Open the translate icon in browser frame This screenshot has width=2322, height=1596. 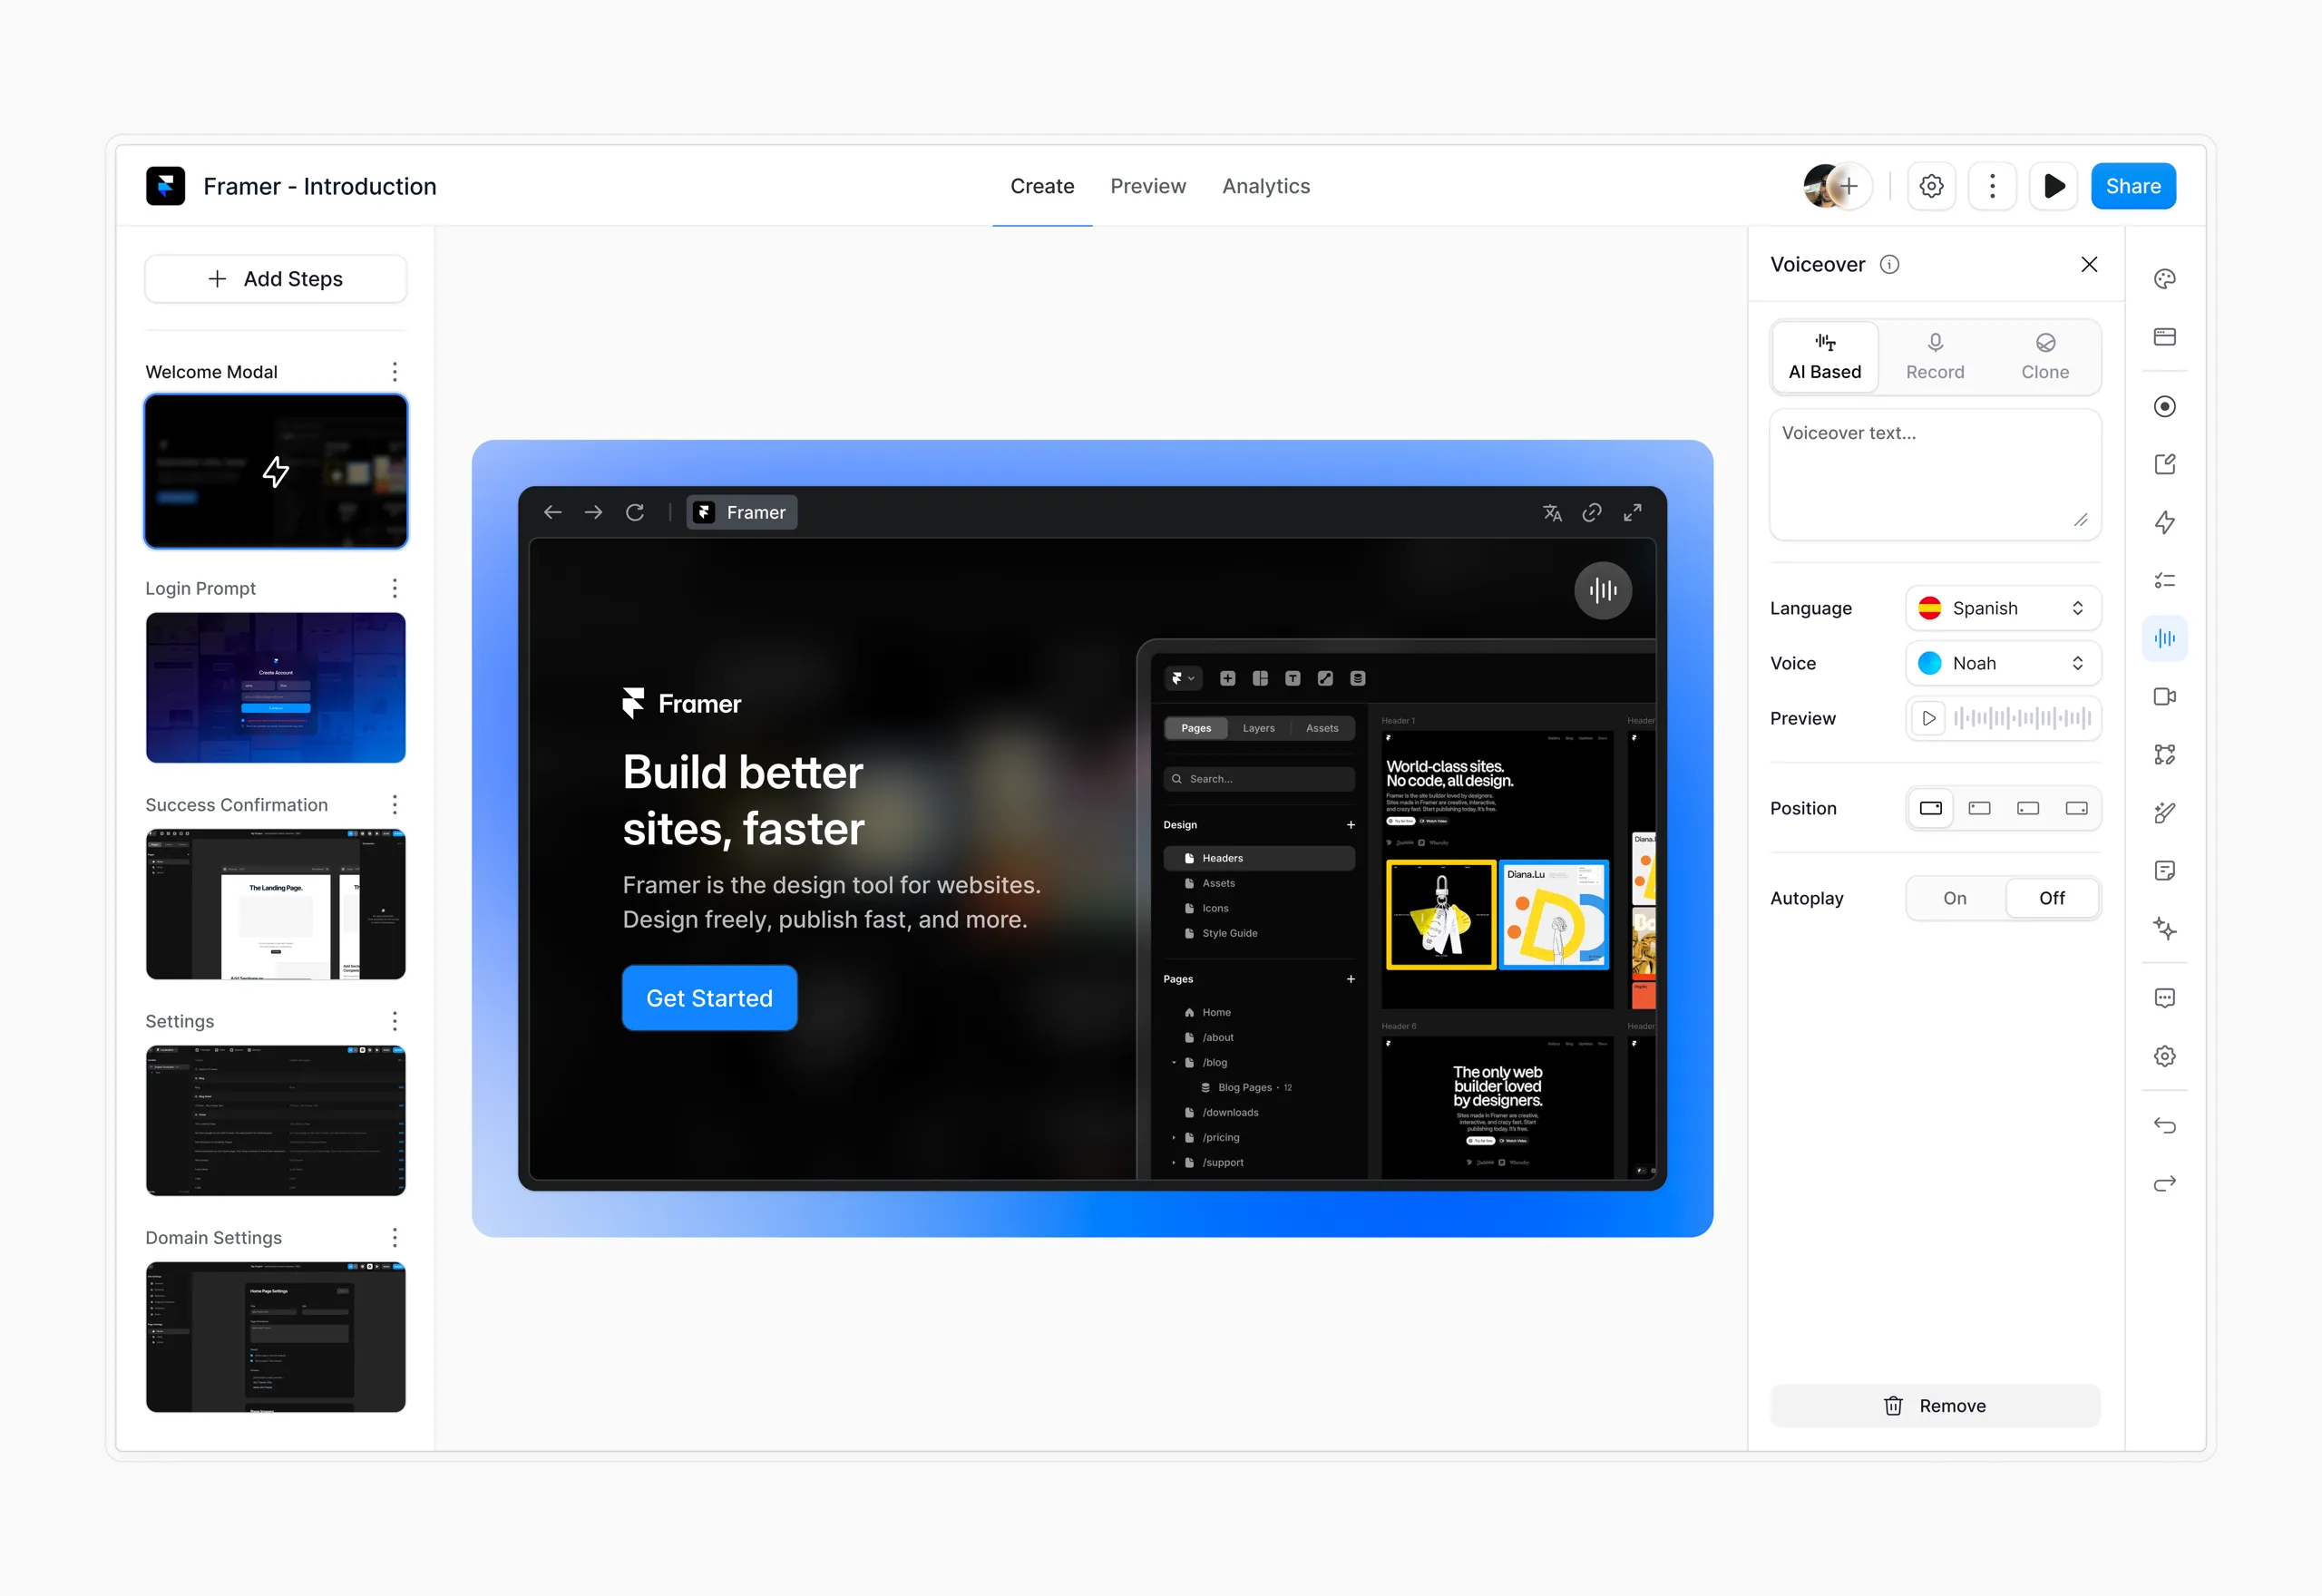1552,513
